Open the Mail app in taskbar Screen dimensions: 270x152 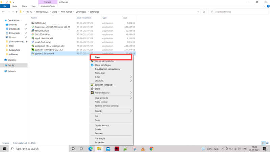108,149
